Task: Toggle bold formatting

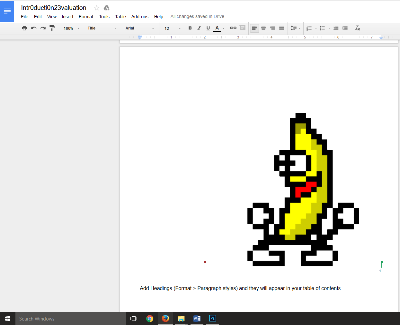Action: [x=190, y=28]
